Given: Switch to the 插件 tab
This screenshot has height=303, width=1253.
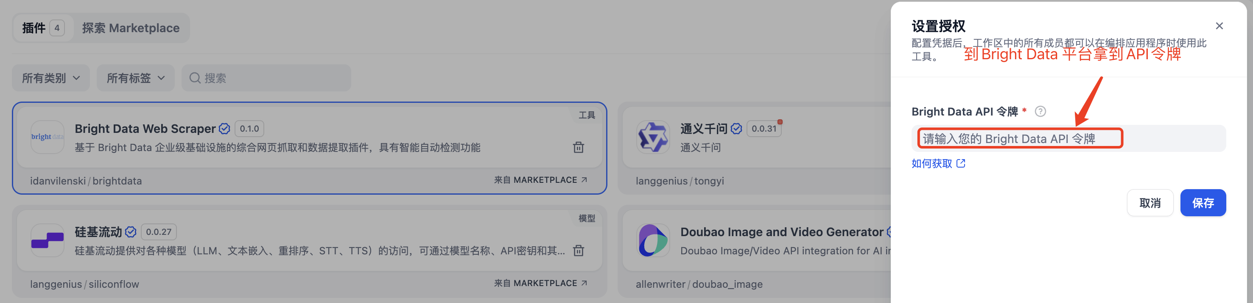Looking at the screenshot, I should (43, 28).
